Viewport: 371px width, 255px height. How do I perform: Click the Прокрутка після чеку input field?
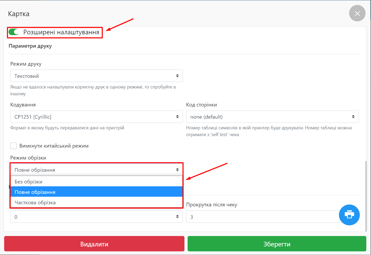[x=261, y=217]
